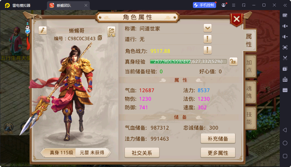Click the scissors screenshot icon in sidebar

[285, 58]
